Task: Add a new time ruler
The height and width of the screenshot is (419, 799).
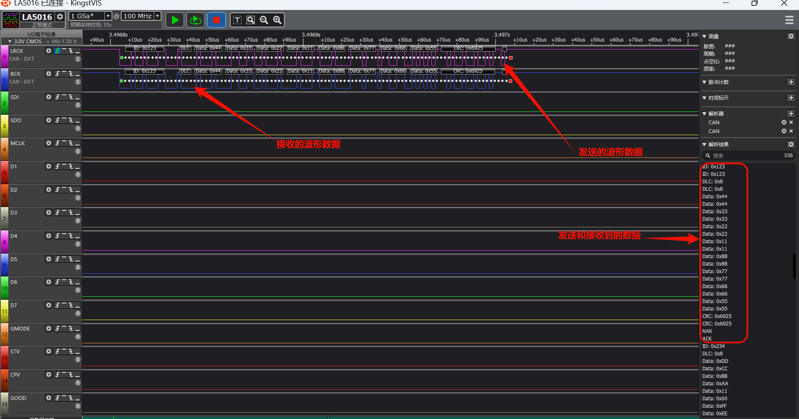Action: (x=791, y=98)
